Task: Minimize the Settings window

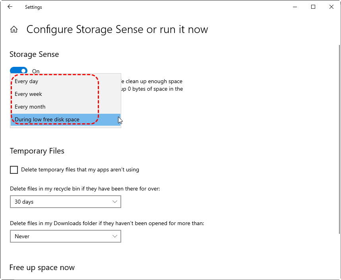Action: point(295,7)
